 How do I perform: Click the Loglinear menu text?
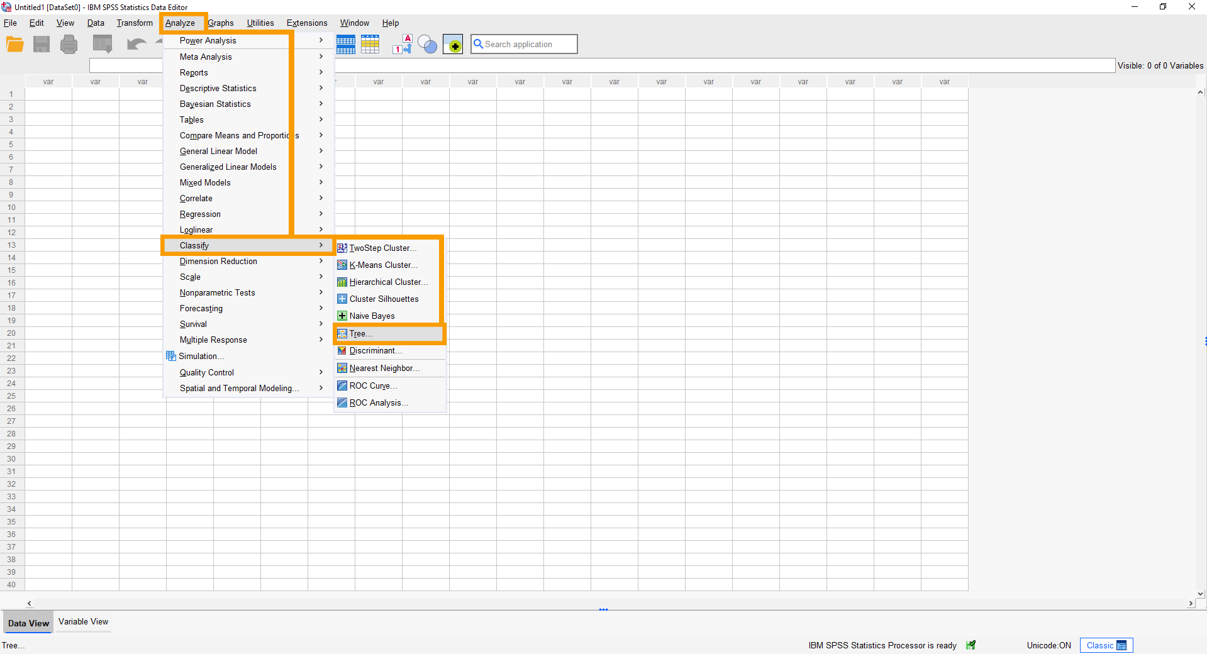click(196, 230)
